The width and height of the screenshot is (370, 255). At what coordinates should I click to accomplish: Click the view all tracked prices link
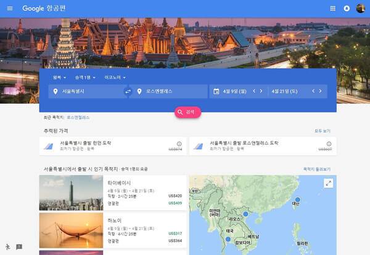[323, 131]
